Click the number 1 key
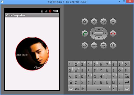 point(71,64)
